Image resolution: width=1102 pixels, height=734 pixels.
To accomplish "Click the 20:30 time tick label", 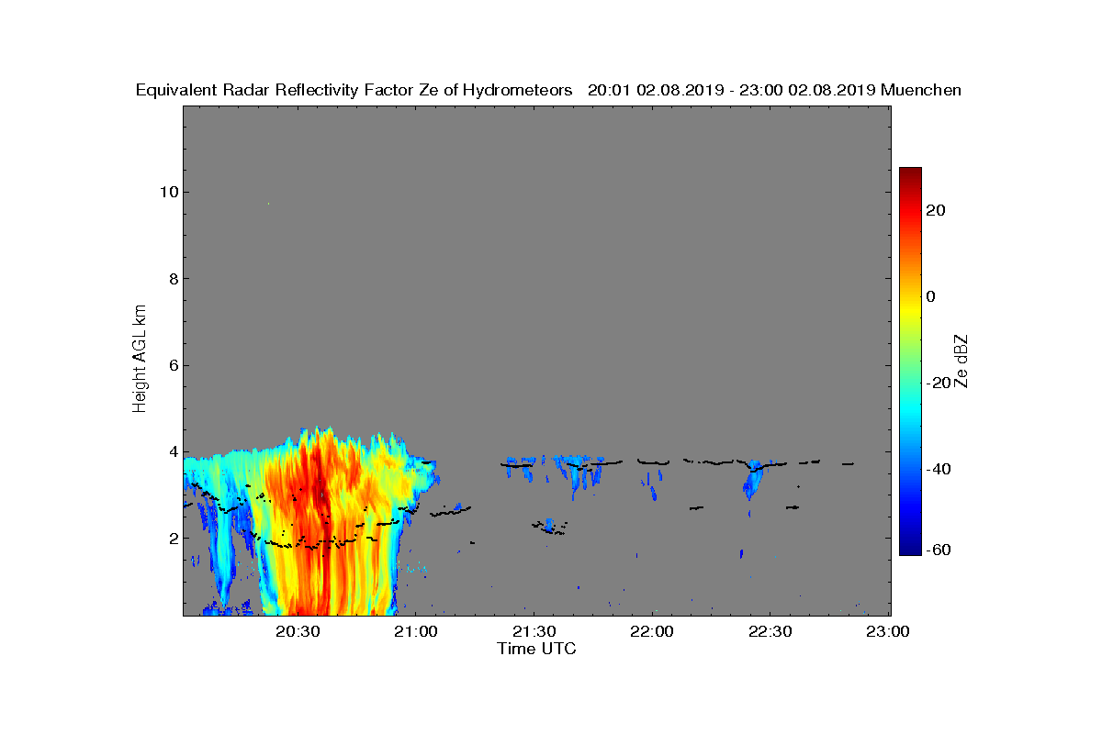I will pos(300,632).
